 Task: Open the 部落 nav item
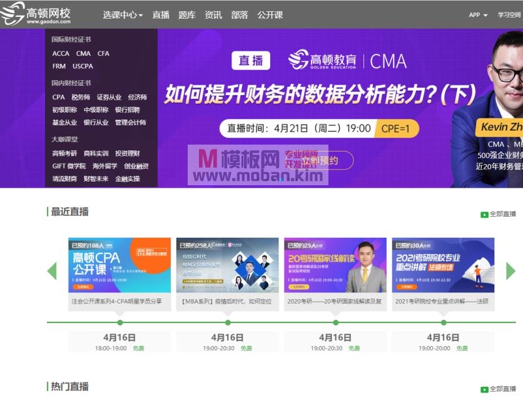[x=240, y=15]
